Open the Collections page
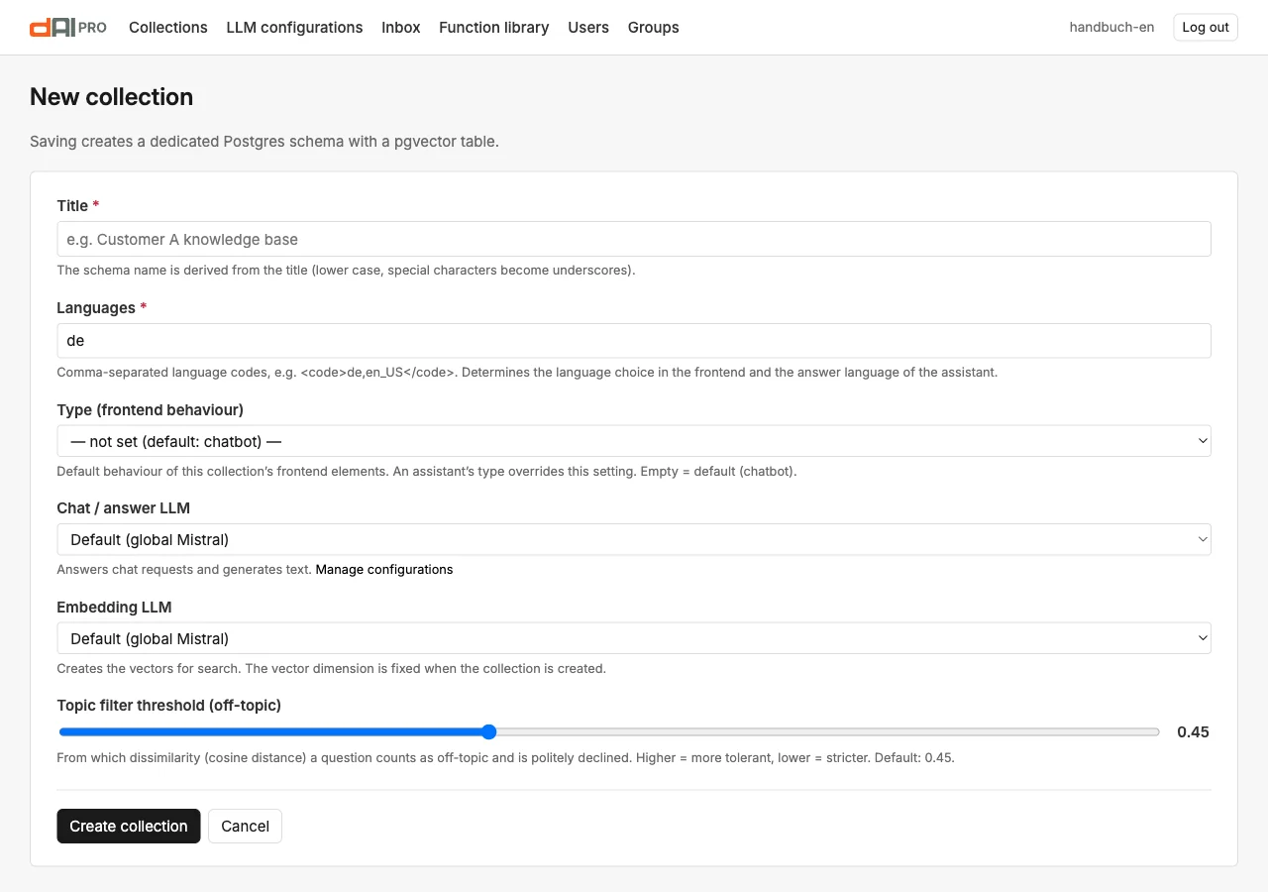 click(x=168, y=28)
